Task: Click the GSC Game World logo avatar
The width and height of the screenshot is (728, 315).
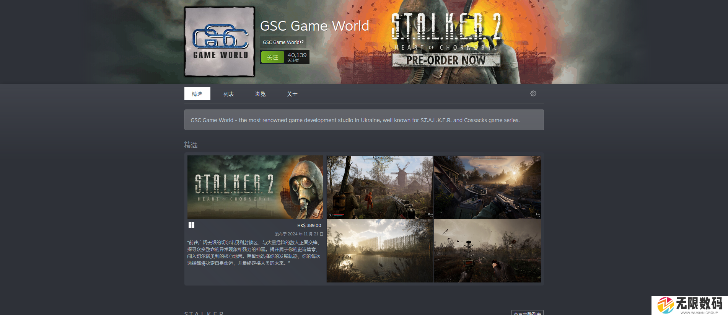Action: [x=220, y=42]
